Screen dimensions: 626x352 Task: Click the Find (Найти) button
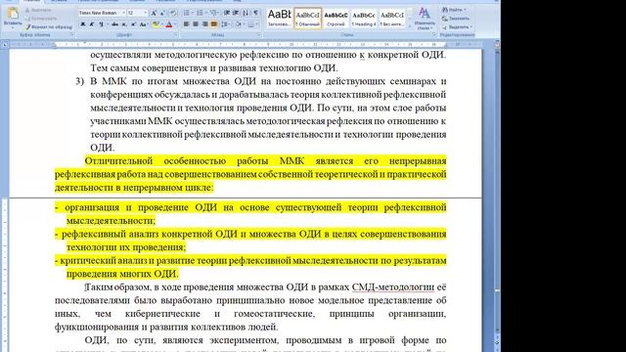[454, 9]
